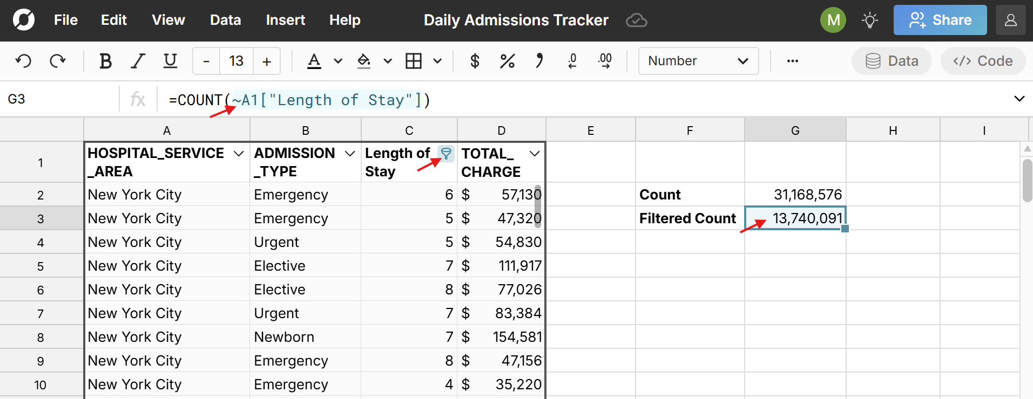The image size is (1033, 399).
Task: Click the Count label cell
Action: [x=690, y=195]
